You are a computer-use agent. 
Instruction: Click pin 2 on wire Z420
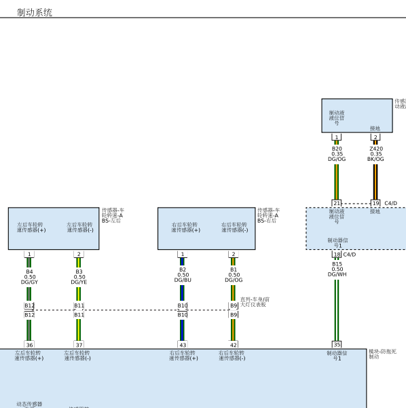pyautogui.click(x=375, y=137)
